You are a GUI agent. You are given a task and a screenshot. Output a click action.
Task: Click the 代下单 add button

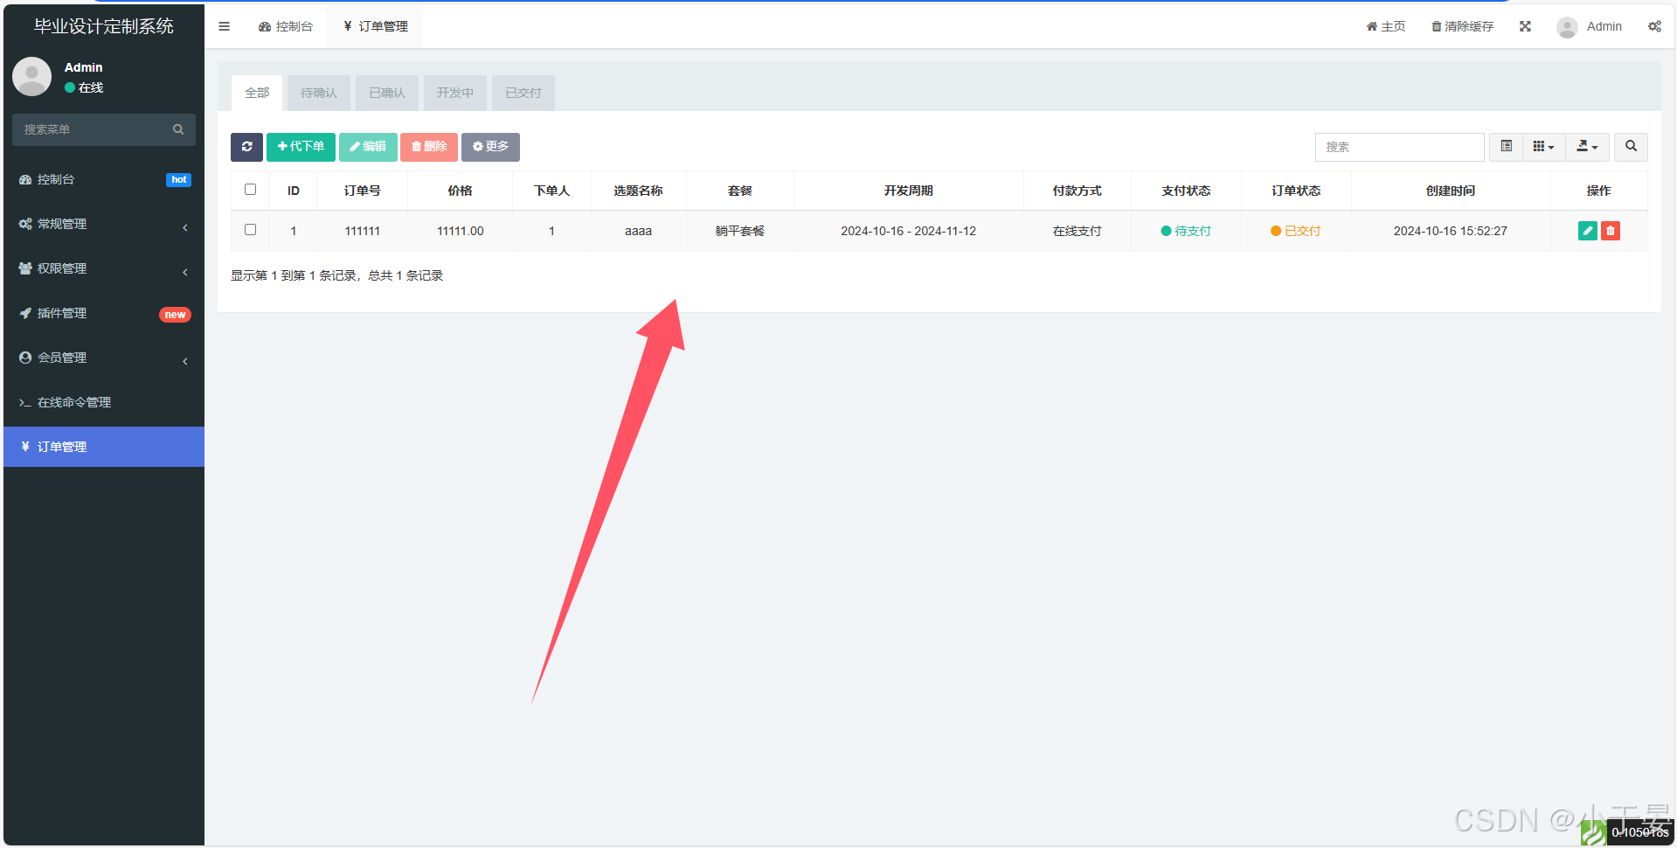pos(301,147)
